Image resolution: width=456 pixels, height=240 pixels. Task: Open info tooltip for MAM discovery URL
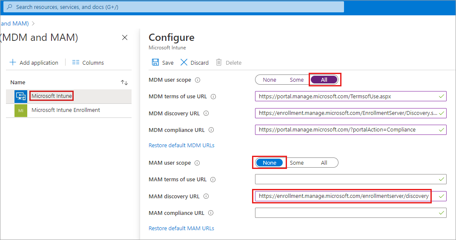point(206,197)
